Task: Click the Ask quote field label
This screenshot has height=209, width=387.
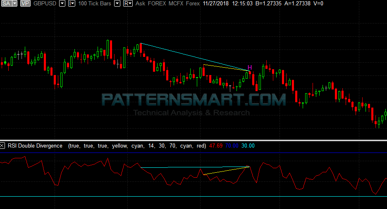Action: click(141, 3)
